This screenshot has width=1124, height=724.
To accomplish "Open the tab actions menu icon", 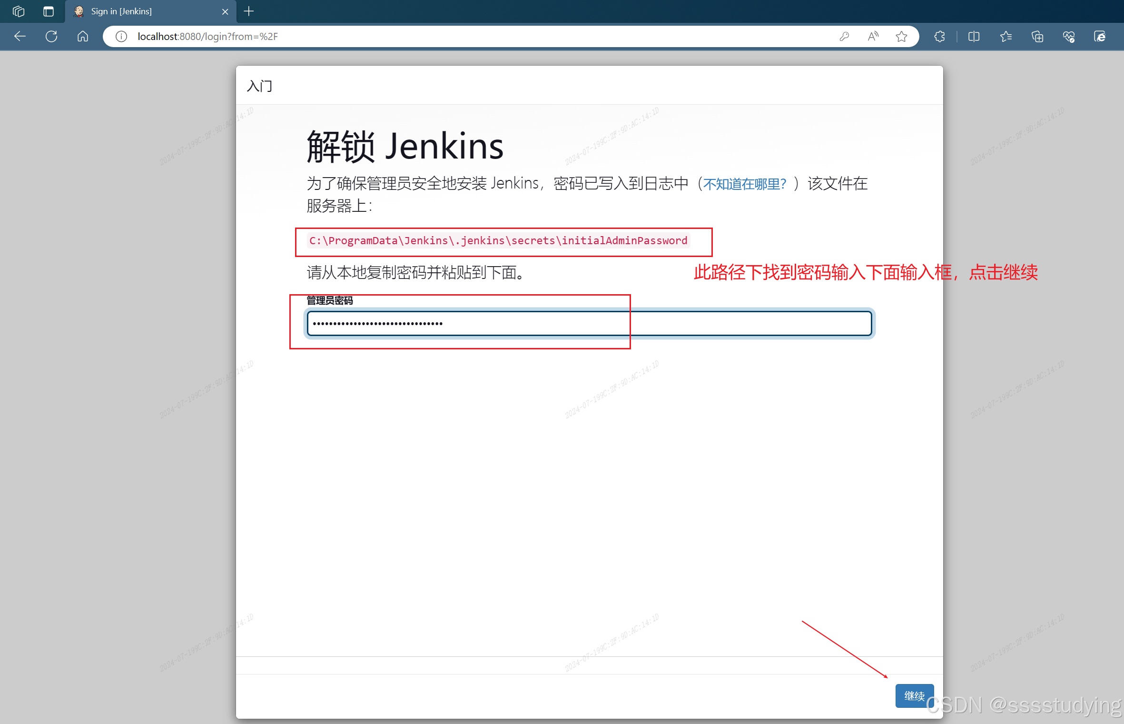I will [49, 11].
